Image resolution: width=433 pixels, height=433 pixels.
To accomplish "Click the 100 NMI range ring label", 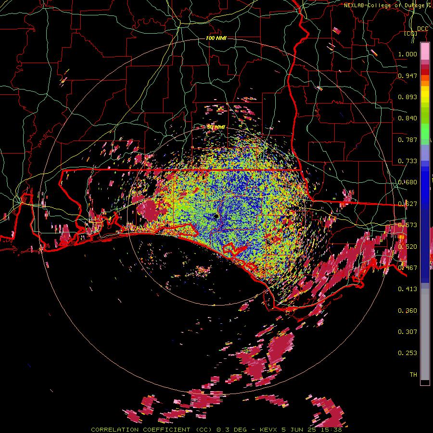I will pyautogui.click(x=216, y=38).
